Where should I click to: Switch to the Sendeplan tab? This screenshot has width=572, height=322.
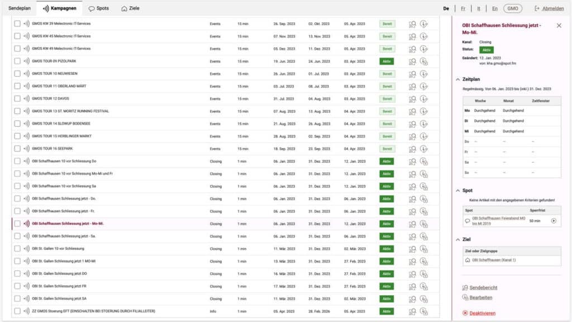(19, 8)
